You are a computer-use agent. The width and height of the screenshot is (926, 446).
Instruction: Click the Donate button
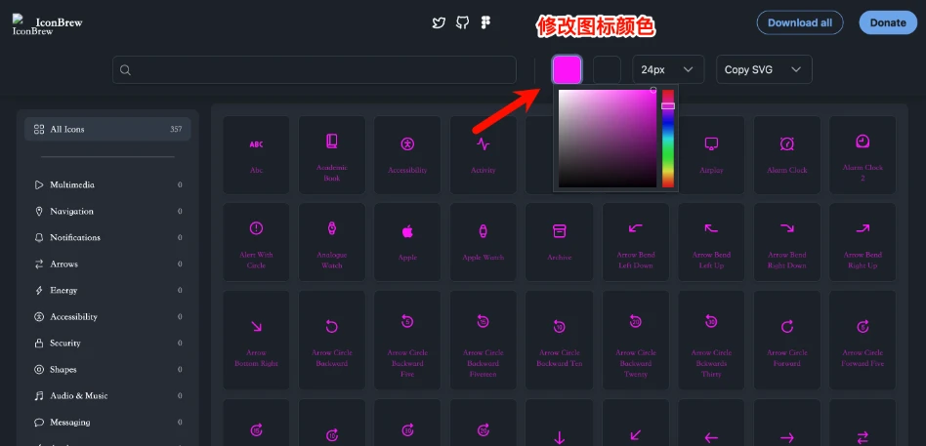888,23
